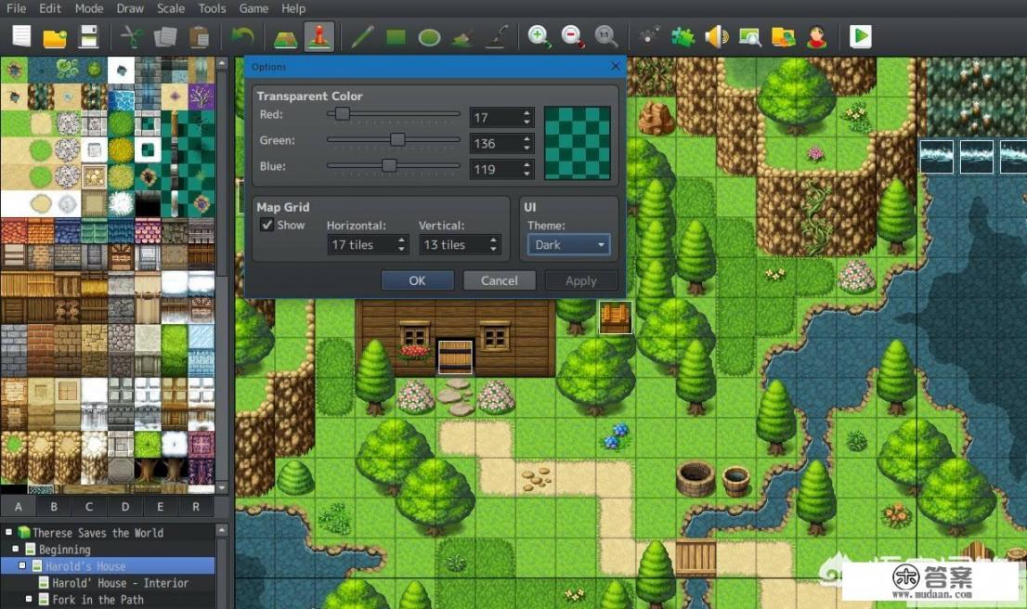
Task: Click the Apply button in Options
Action: 581,280
